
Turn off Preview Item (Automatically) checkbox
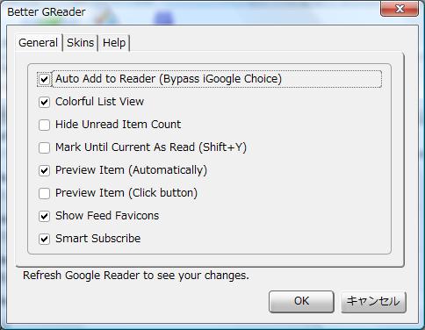pos(44,170)
